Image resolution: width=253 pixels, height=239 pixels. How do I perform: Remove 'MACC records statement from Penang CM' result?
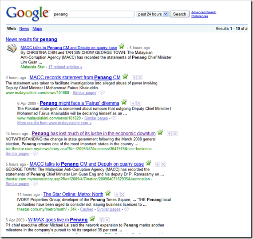[x=140, y=78]
